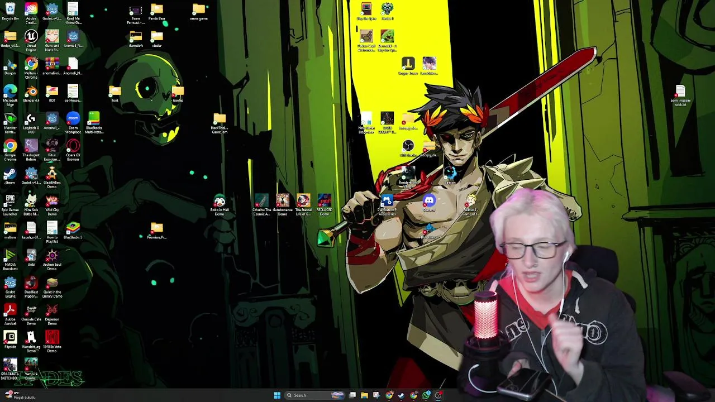Image resolution: width=715 pixels, height=402 pixels.
Task: Open Archon Soul Demo icon
Action: click(x=52, y=260)
